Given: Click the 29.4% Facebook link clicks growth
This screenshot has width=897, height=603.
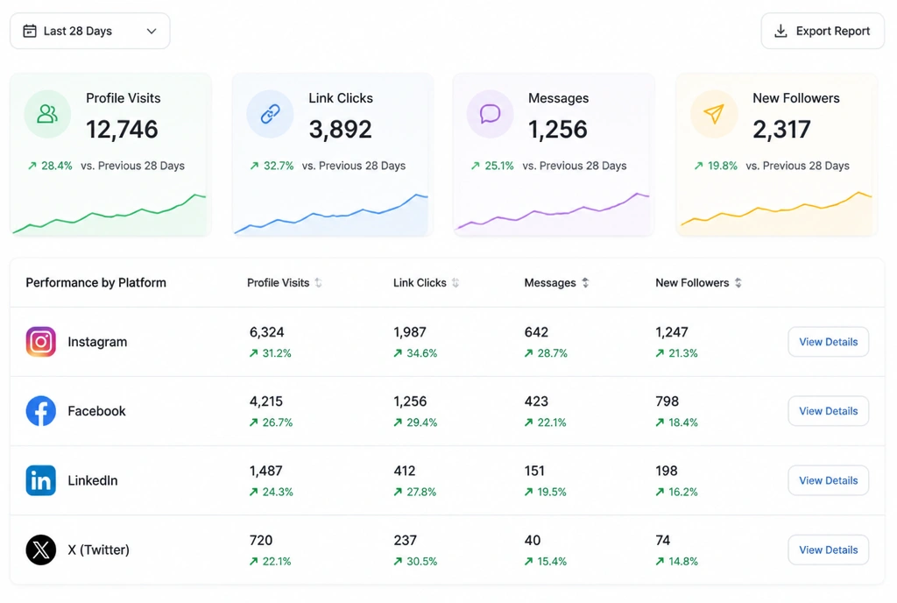Looking at the screenshot, I should pyautogui.click(x=415, y=422).
